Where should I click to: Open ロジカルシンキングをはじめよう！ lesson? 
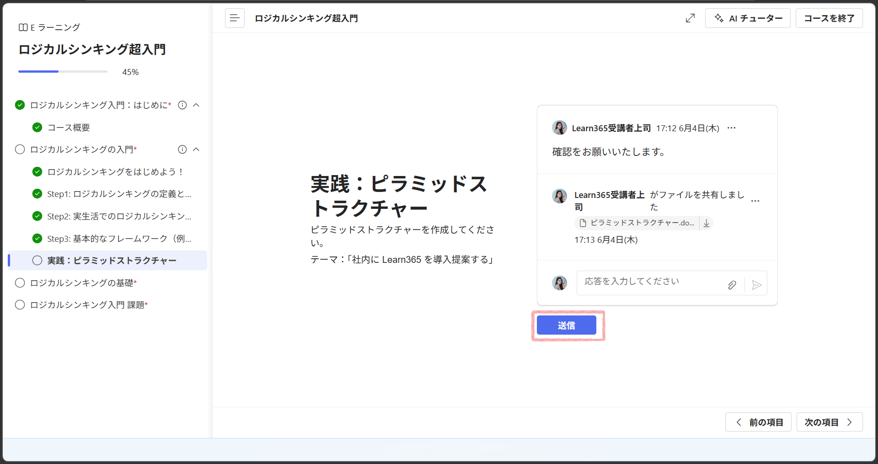click(116, 172)
